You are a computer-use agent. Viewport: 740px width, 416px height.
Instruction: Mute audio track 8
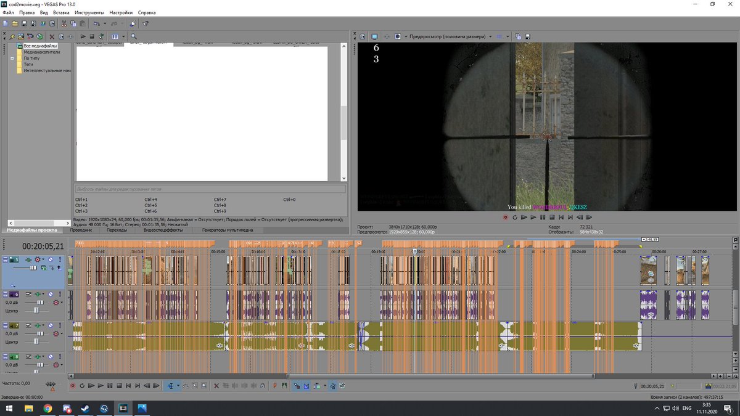point(51,357)
